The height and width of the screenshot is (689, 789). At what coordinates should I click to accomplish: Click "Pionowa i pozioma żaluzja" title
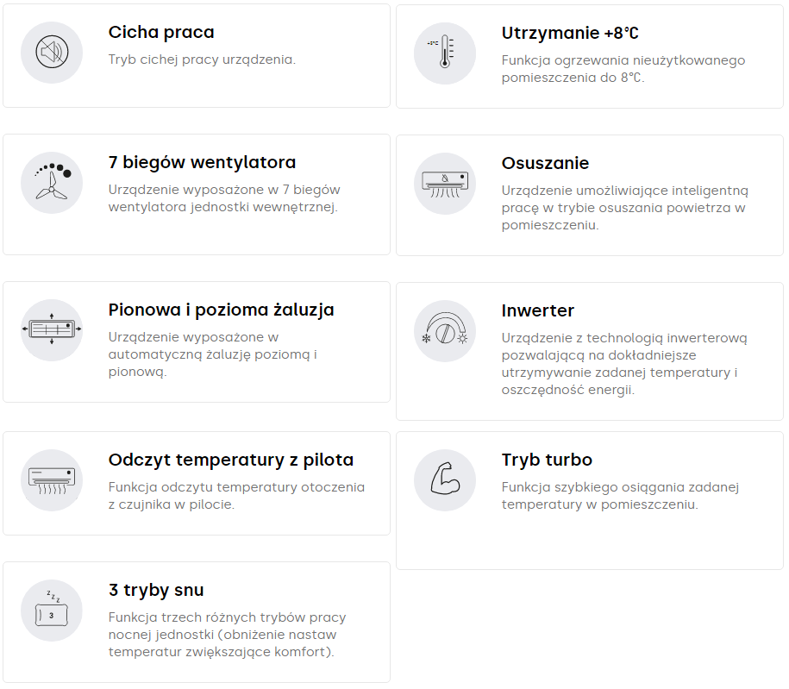click(x=221, y=310)
